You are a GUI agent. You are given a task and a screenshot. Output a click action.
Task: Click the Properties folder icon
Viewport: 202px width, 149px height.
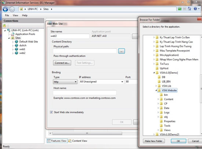(x=161, y=121)
